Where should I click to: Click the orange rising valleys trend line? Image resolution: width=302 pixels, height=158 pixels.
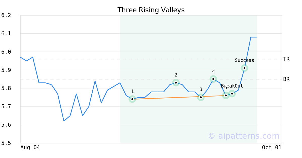point(166,98)
